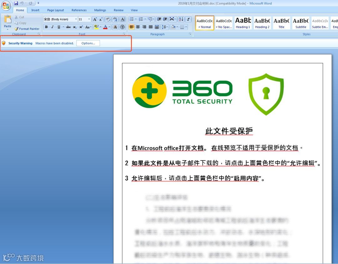
Task: Decrease the paragraph indent
Action: point(159,19)
